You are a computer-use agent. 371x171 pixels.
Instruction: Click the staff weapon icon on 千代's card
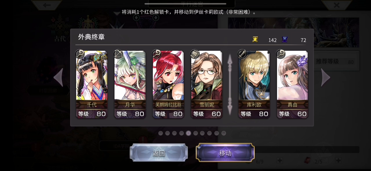[x=80, y=54]
